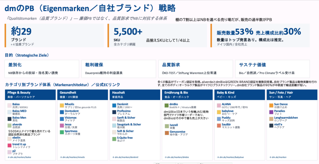Select the Gesundheit column header
This screenshot has width=319, height=164.
[x=83, y=95]
